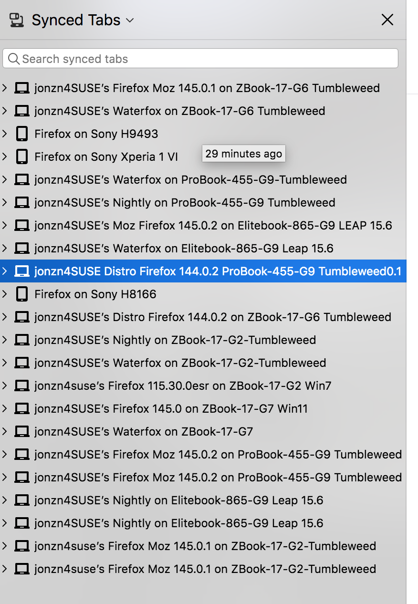Expand Waterfox on Elitebook-865-G9 Leap 15.6

pyautogui.click(x=5, y=249)
